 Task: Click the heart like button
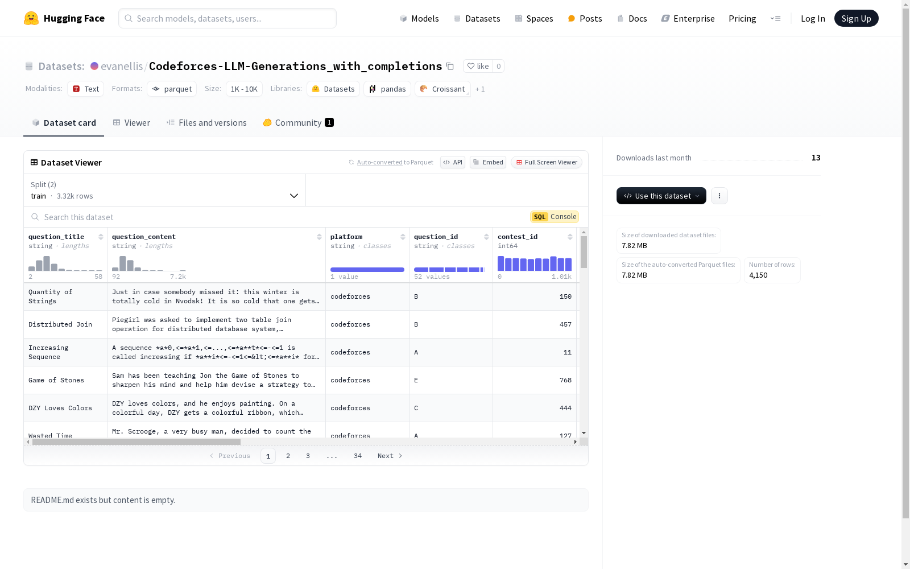point(478,66)
